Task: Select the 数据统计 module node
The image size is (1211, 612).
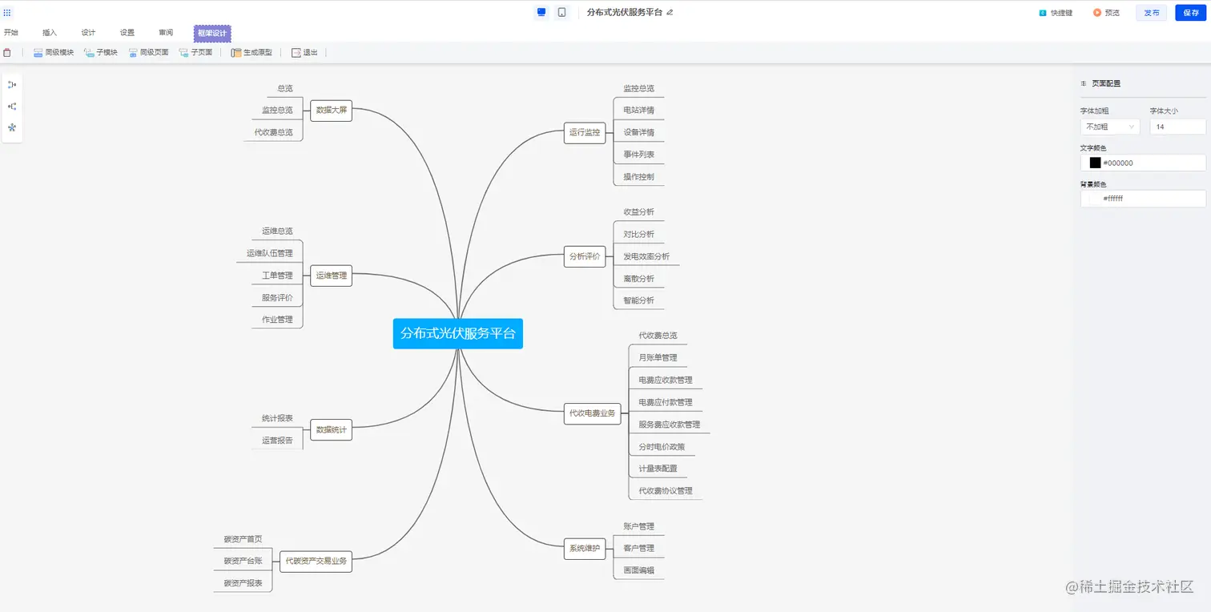Action: pos(332,430)
